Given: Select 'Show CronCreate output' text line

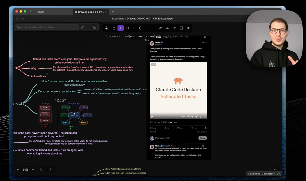Looking at the screenshot, I should click(114, 94).
